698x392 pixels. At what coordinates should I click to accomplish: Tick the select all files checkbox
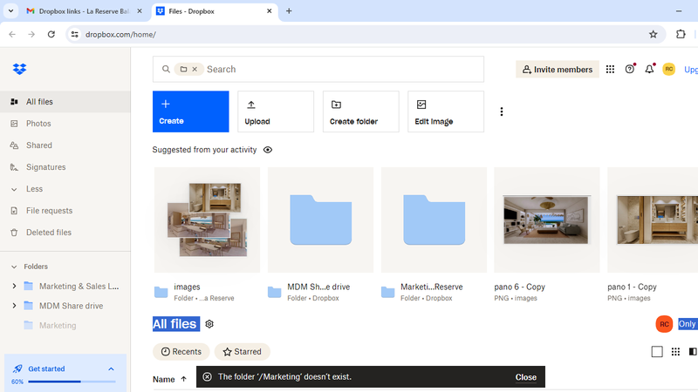(x=657, y=352)
